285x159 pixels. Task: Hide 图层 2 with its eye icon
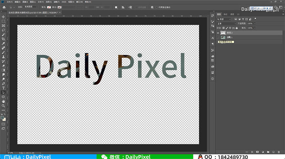218,33
